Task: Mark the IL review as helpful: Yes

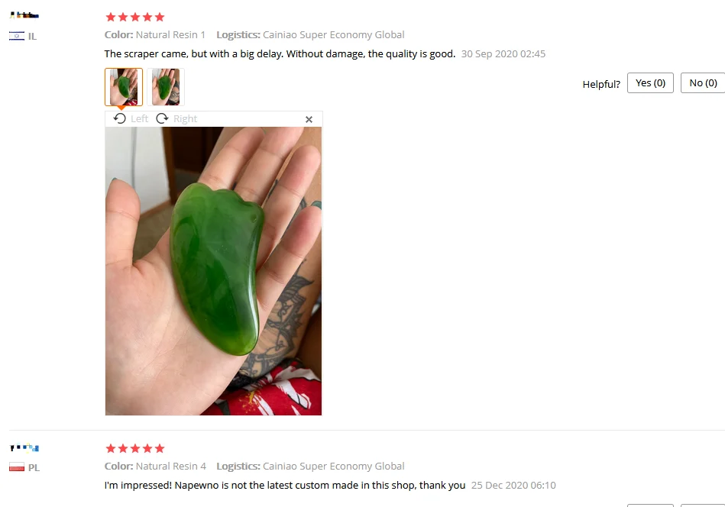Action: coord(650,82)
